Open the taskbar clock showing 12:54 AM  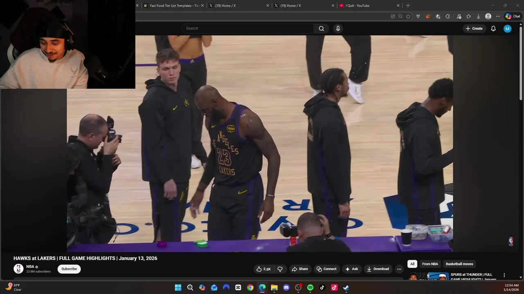512,287
